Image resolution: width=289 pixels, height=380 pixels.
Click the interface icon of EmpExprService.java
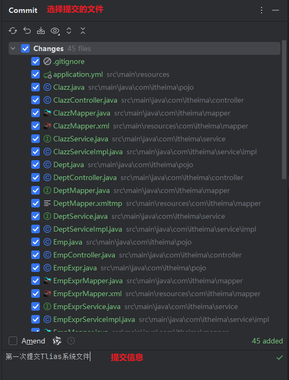(x=47, y=306)
